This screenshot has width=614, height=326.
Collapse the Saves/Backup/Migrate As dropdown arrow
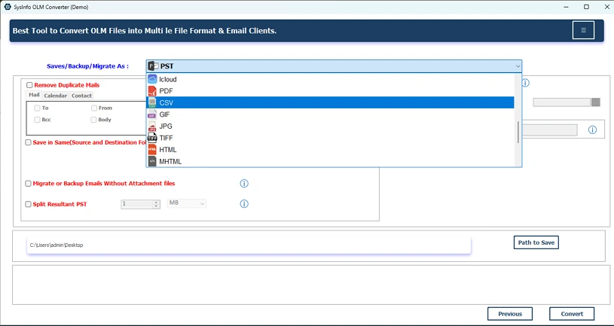(x=518, y=66)
